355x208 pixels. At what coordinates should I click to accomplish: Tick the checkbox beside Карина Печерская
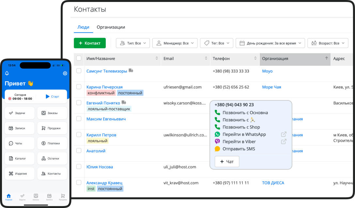click(x=79, y=87)
